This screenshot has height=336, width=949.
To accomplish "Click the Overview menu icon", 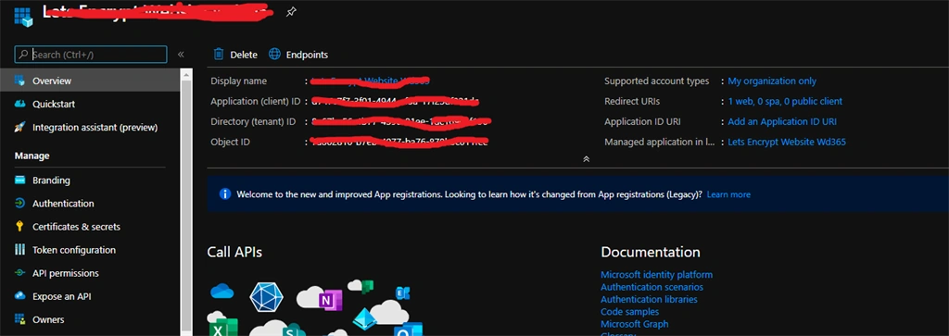I will [20, 81].
